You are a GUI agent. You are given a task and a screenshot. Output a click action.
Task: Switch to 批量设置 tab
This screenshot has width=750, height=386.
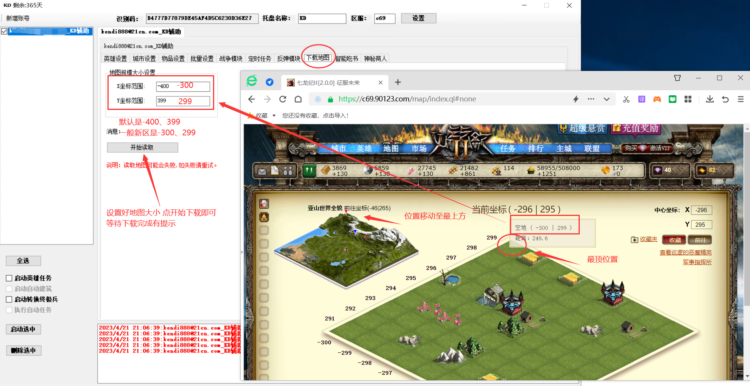(202, 59)
